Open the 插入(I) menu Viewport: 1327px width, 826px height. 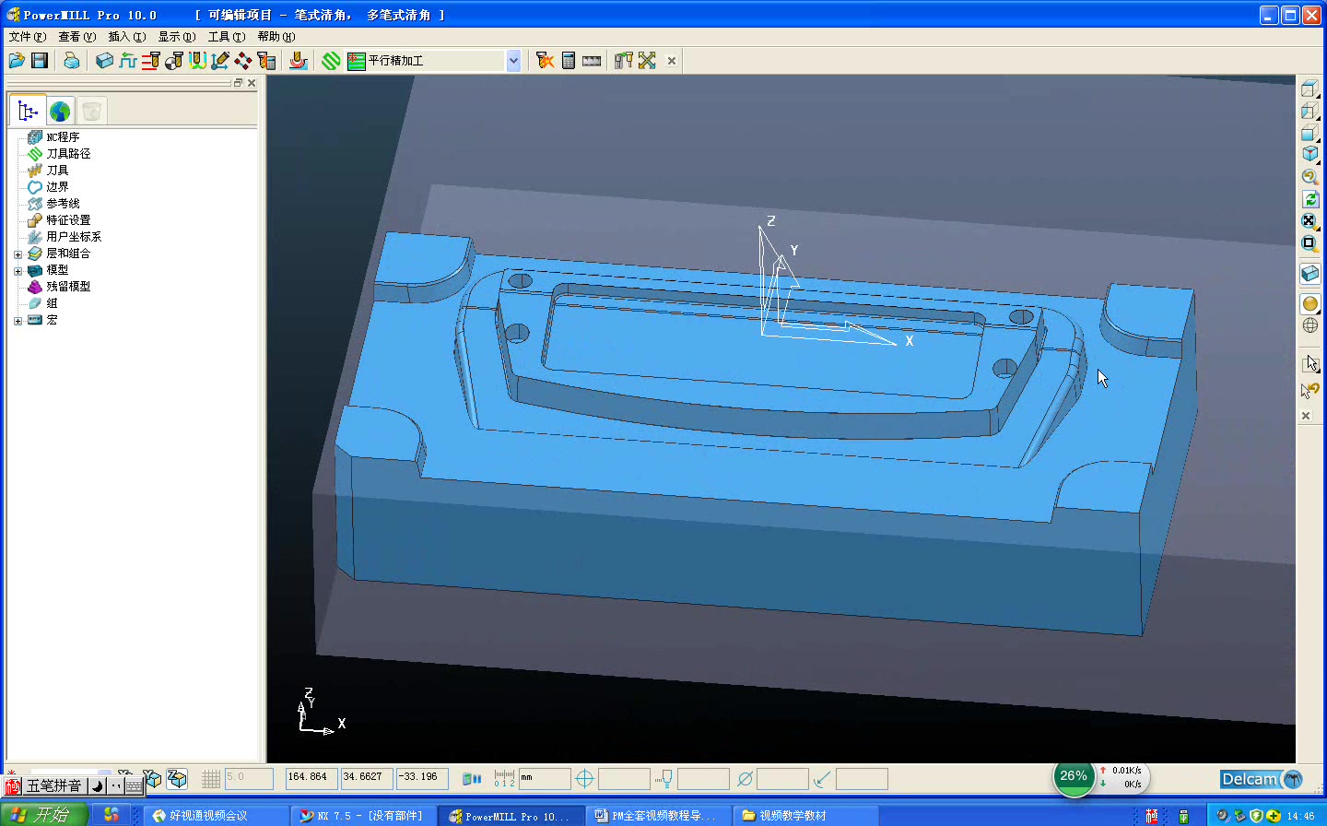click(x=126, y=37)
